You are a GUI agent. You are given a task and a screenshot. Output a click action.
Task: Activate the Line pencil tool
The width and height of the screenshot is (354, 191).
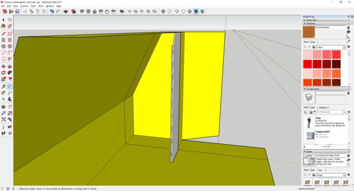click(x=4, y=34)
